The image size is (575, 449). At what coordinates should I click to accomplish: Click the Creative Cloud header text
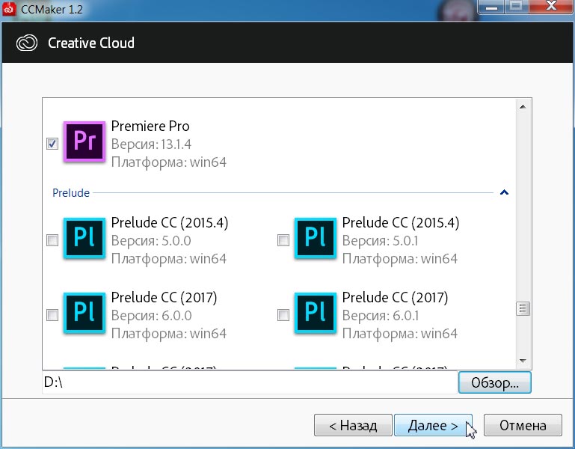[91, 43]
